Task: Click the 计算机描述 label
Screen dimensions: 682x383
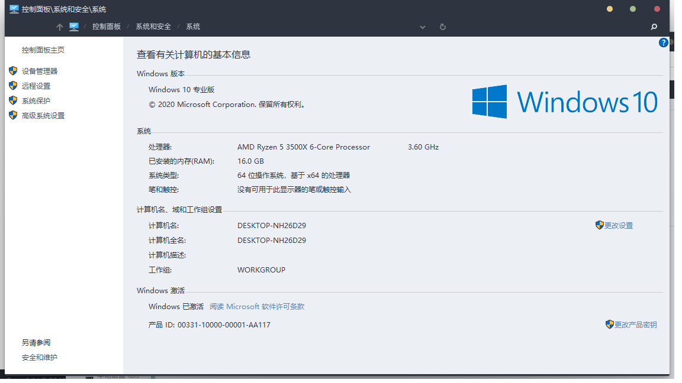Action: (167, 255)
